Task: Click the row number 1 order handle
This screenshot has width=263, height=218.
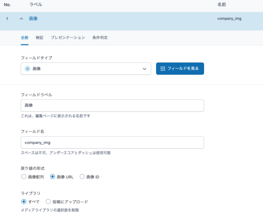Action: coord(7,18)
